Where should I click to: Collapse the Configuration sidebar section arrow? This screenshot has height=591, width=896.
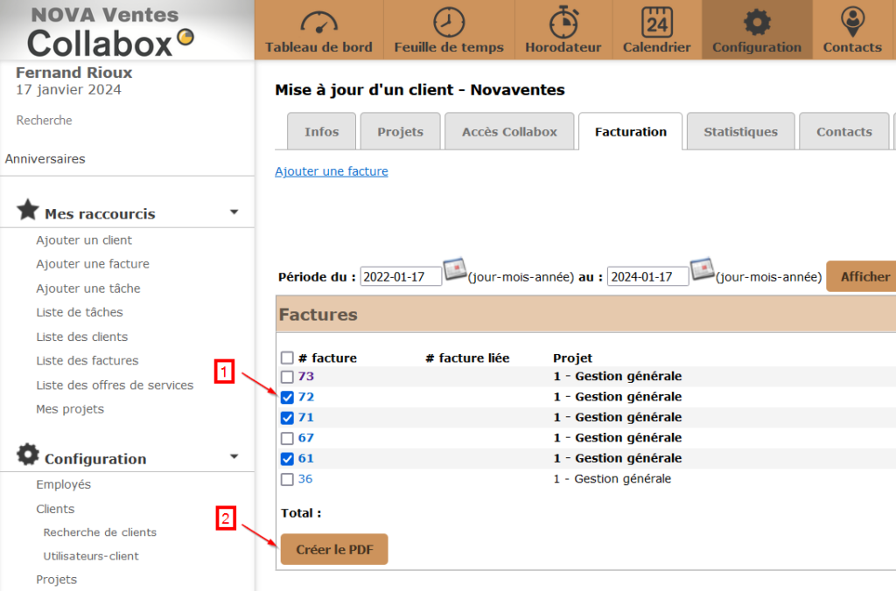click(234, 456)
